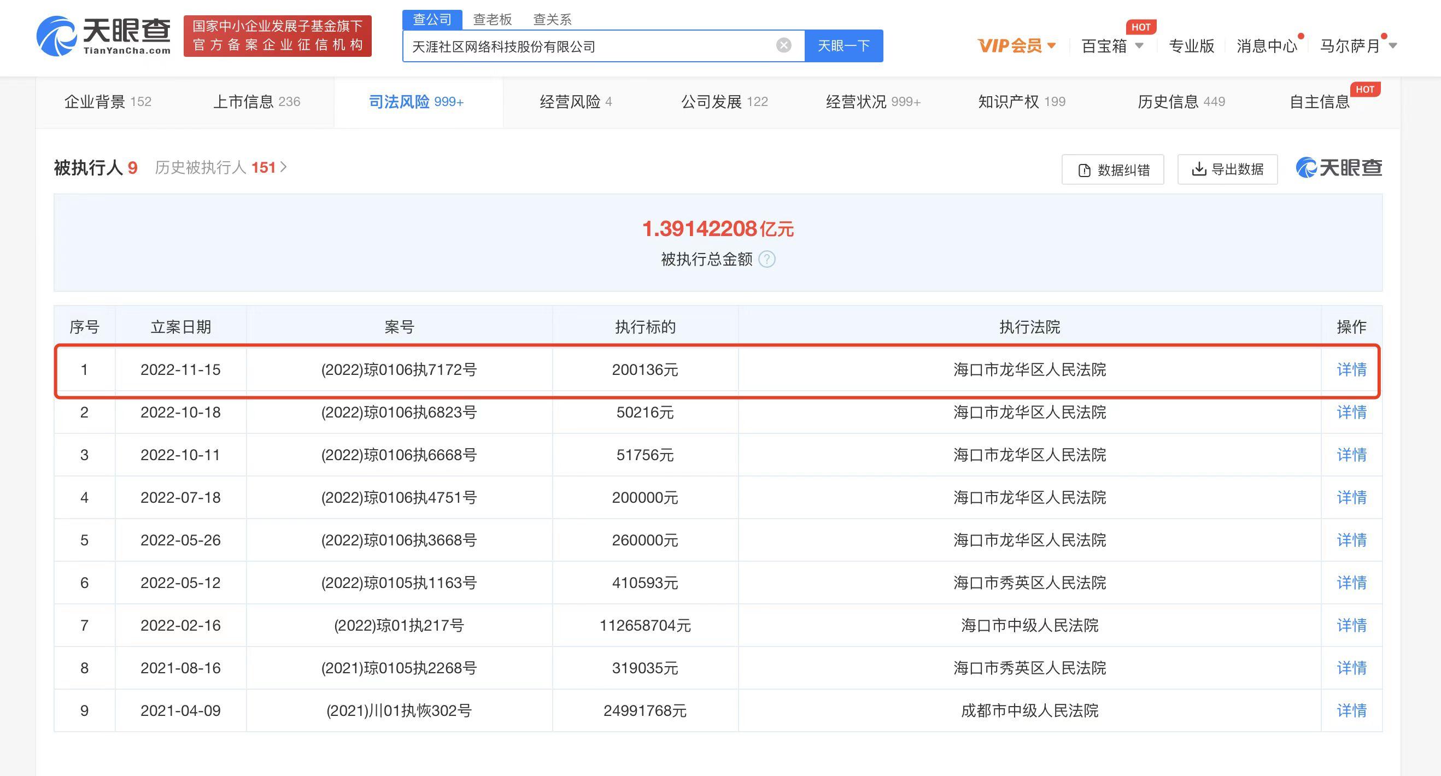The height and width of the screenshot is (776, 1441).
Task: Click the 天眼一下 search button
Action: pos(843,46)
